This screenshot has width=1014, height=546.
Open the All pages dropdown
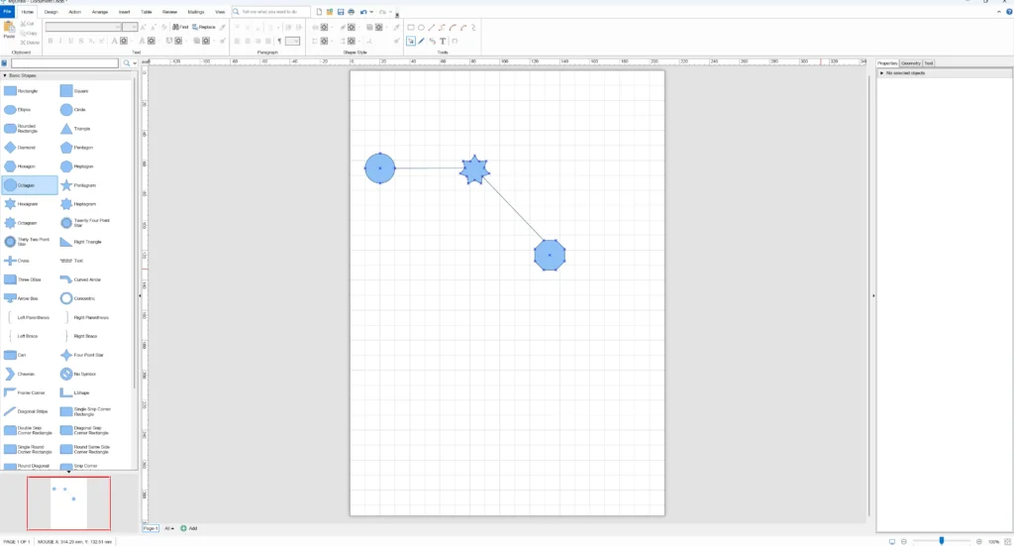pos(169,528)
